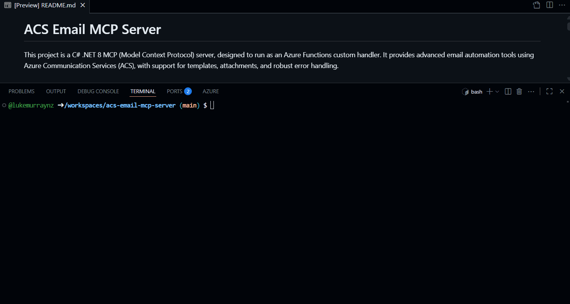The image size is (570, 304).
Task: Split the editor to the right
Action: [x=550, y=5]
